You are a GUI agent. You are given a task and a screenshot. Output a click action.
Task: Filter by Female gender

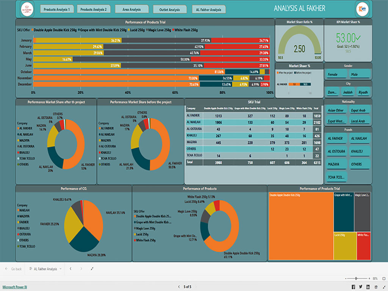coord(336,74)
